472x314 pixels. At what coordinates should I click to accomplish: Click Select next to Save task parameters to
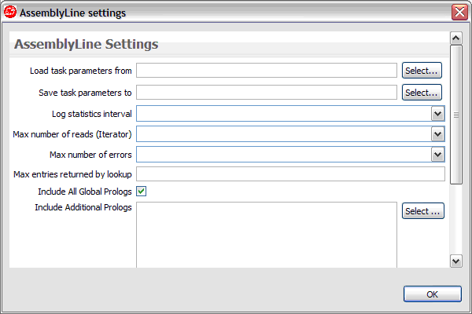coord(422,93)
